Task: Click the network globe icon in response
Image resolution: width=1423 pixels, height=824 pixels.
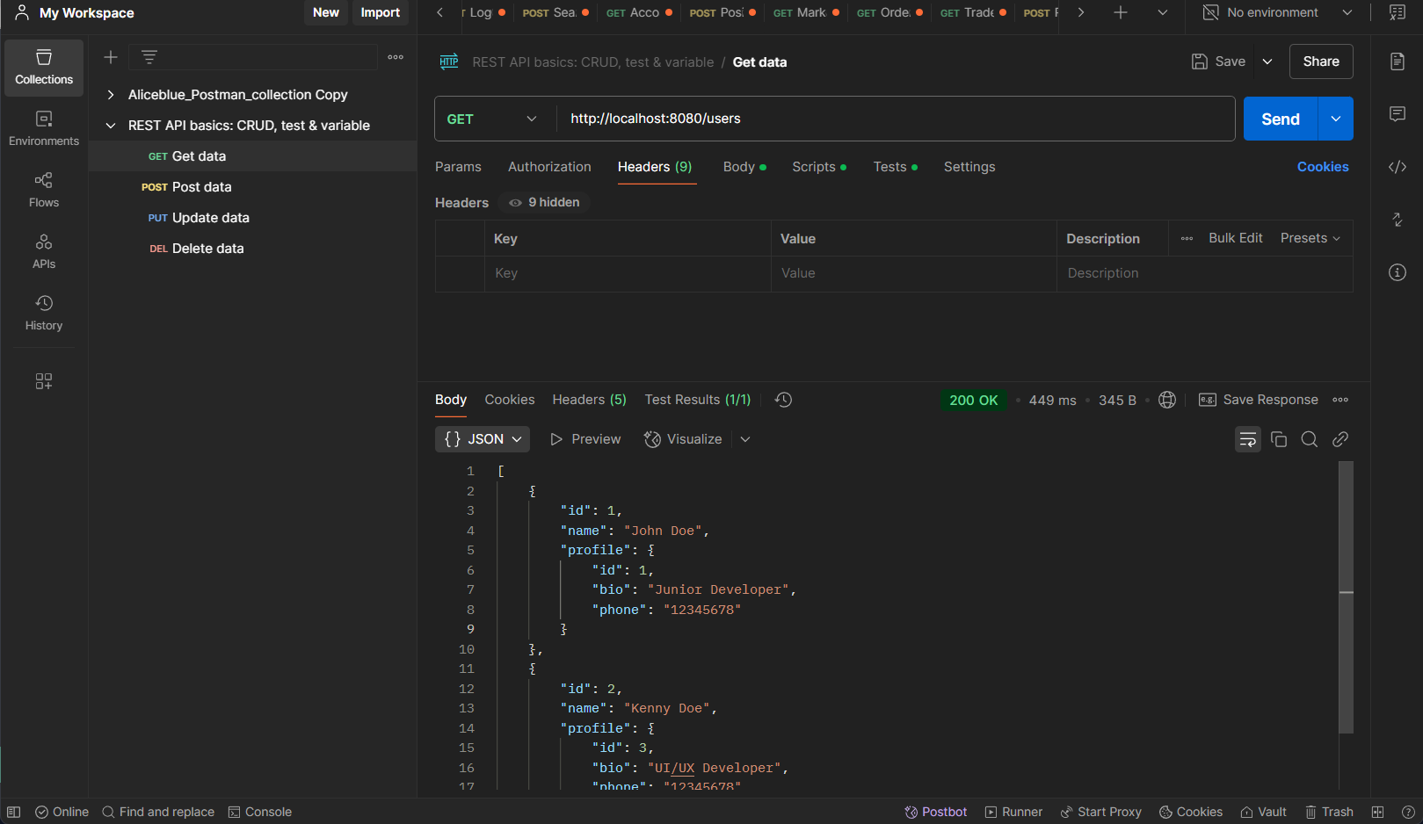Action: [x=1167, y=400]
